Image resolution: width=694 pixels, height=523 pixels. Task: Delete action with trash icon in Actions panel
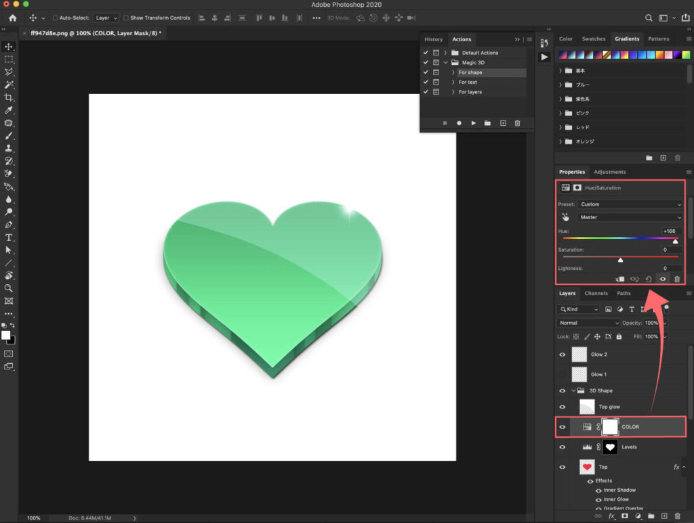(517, 123)
